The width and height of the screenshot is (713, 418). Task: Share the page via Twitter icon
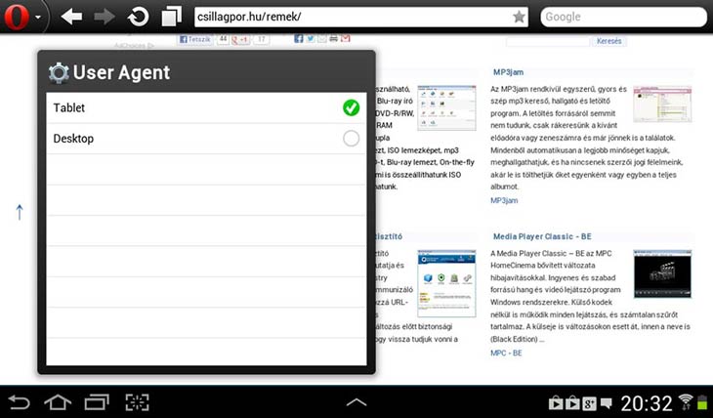[x=311, y=39]
